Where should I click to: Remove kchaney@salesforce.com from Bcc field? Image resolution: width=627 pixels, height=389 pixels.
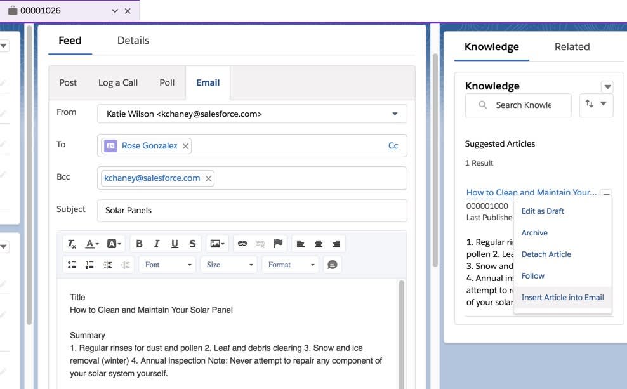click(208, 179)
